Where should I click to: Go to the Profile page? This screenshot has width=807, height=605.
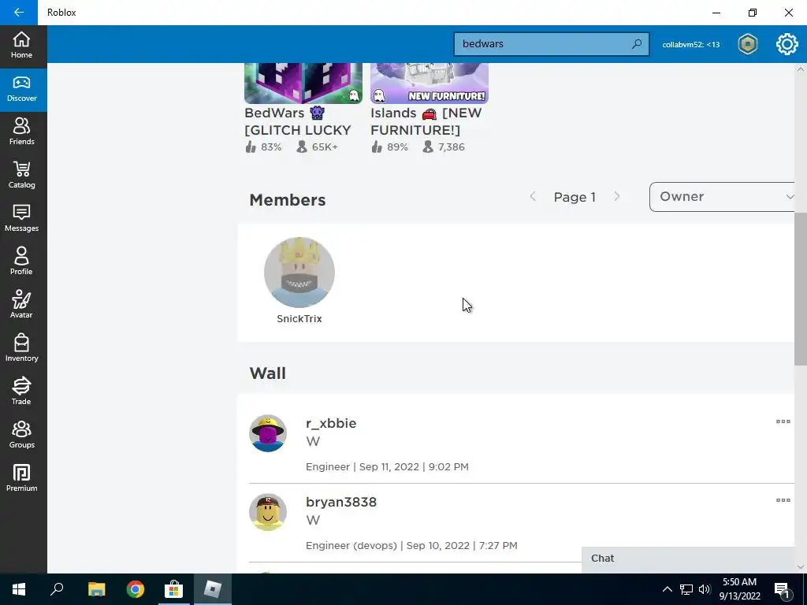(x=21, y=262)
